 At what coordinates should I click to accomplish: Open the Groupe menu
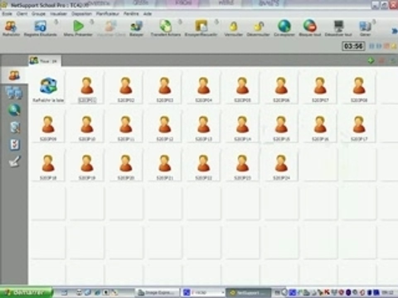[38, 14]
